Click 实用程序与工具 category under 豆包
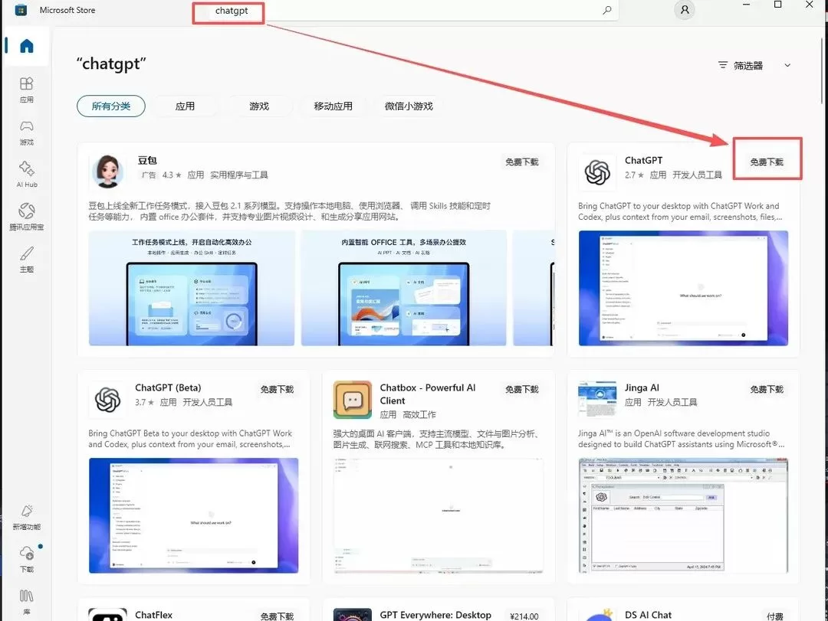Image resolution: width=828 pixels, height=621 pixels. [x=239, y=175]
